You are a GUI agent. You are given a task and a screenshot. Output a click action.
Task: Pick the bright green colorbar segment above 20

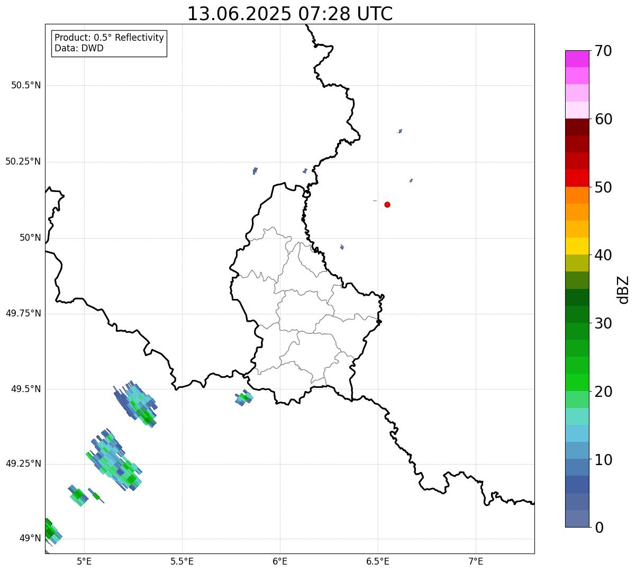pyautogui.click(x=577, y=382)
